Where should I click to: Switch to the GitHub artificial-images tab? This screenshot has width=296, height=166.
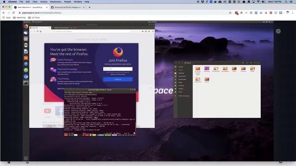click(68, 7)
